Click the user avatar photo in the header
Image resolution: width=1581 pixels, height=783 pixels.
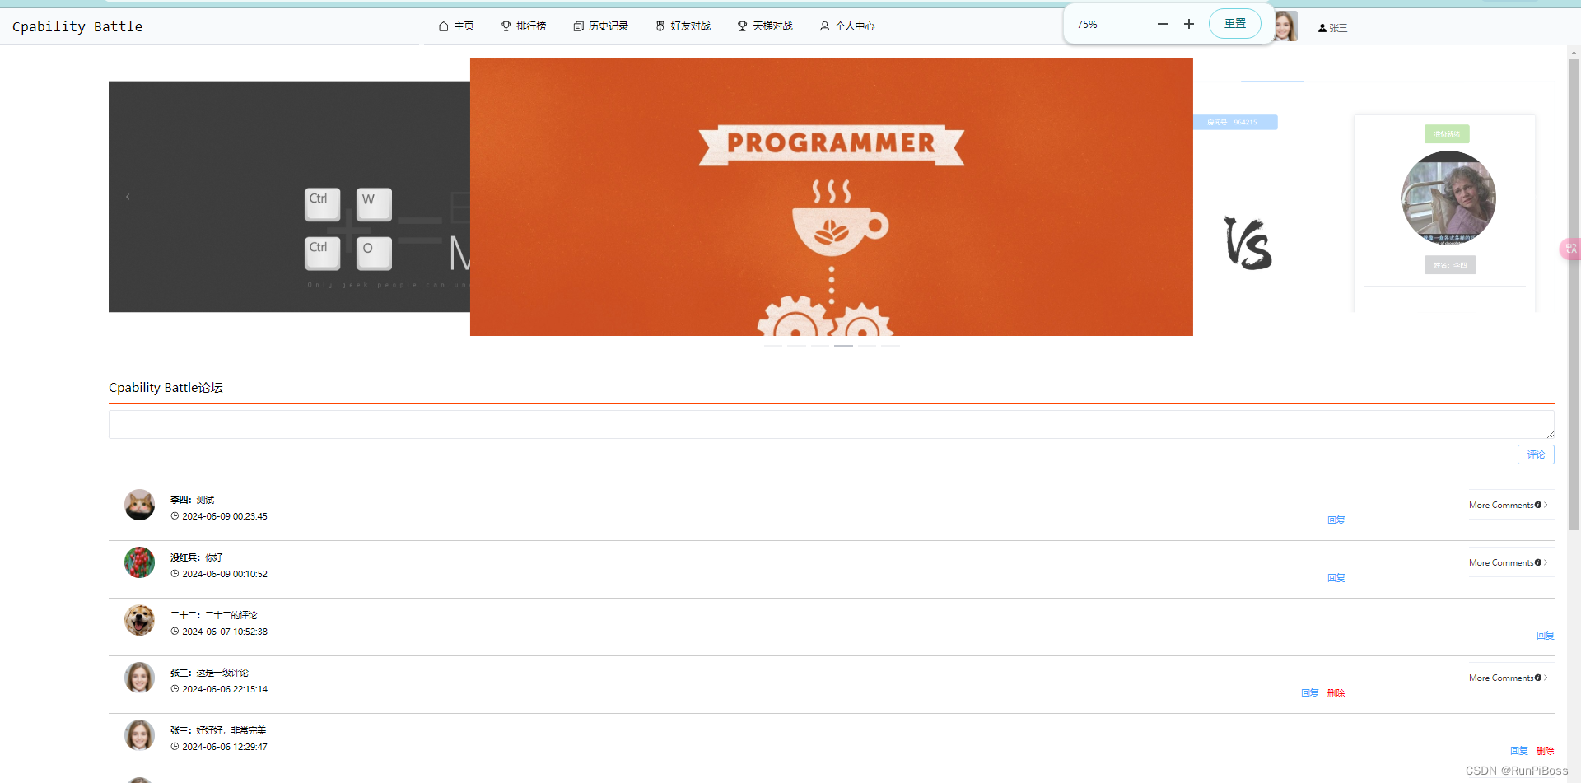point(1285,26)
